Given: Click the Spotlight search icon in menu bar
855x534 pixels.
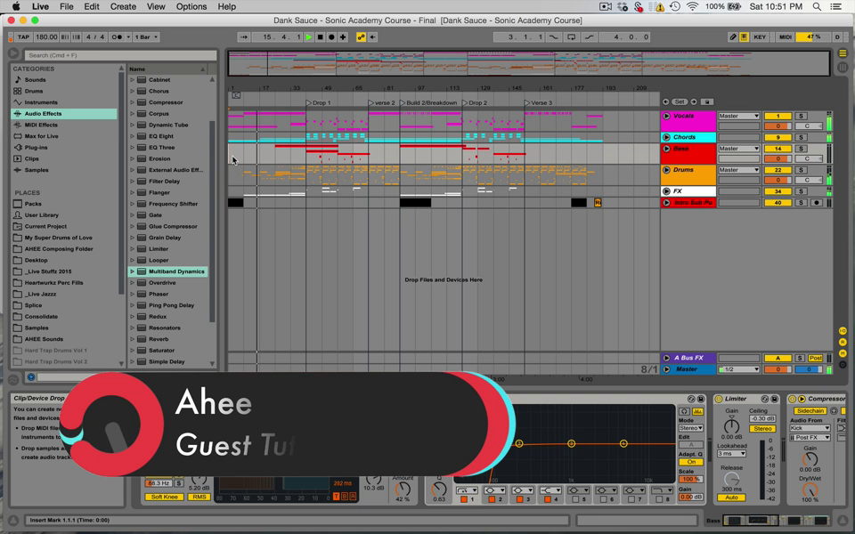Looking at the screenshot, I should click(817, 6).
